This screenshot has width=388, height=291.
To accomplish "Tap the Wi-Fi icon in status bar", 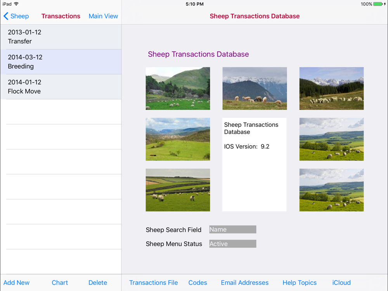I will click(x=16, y=4).
